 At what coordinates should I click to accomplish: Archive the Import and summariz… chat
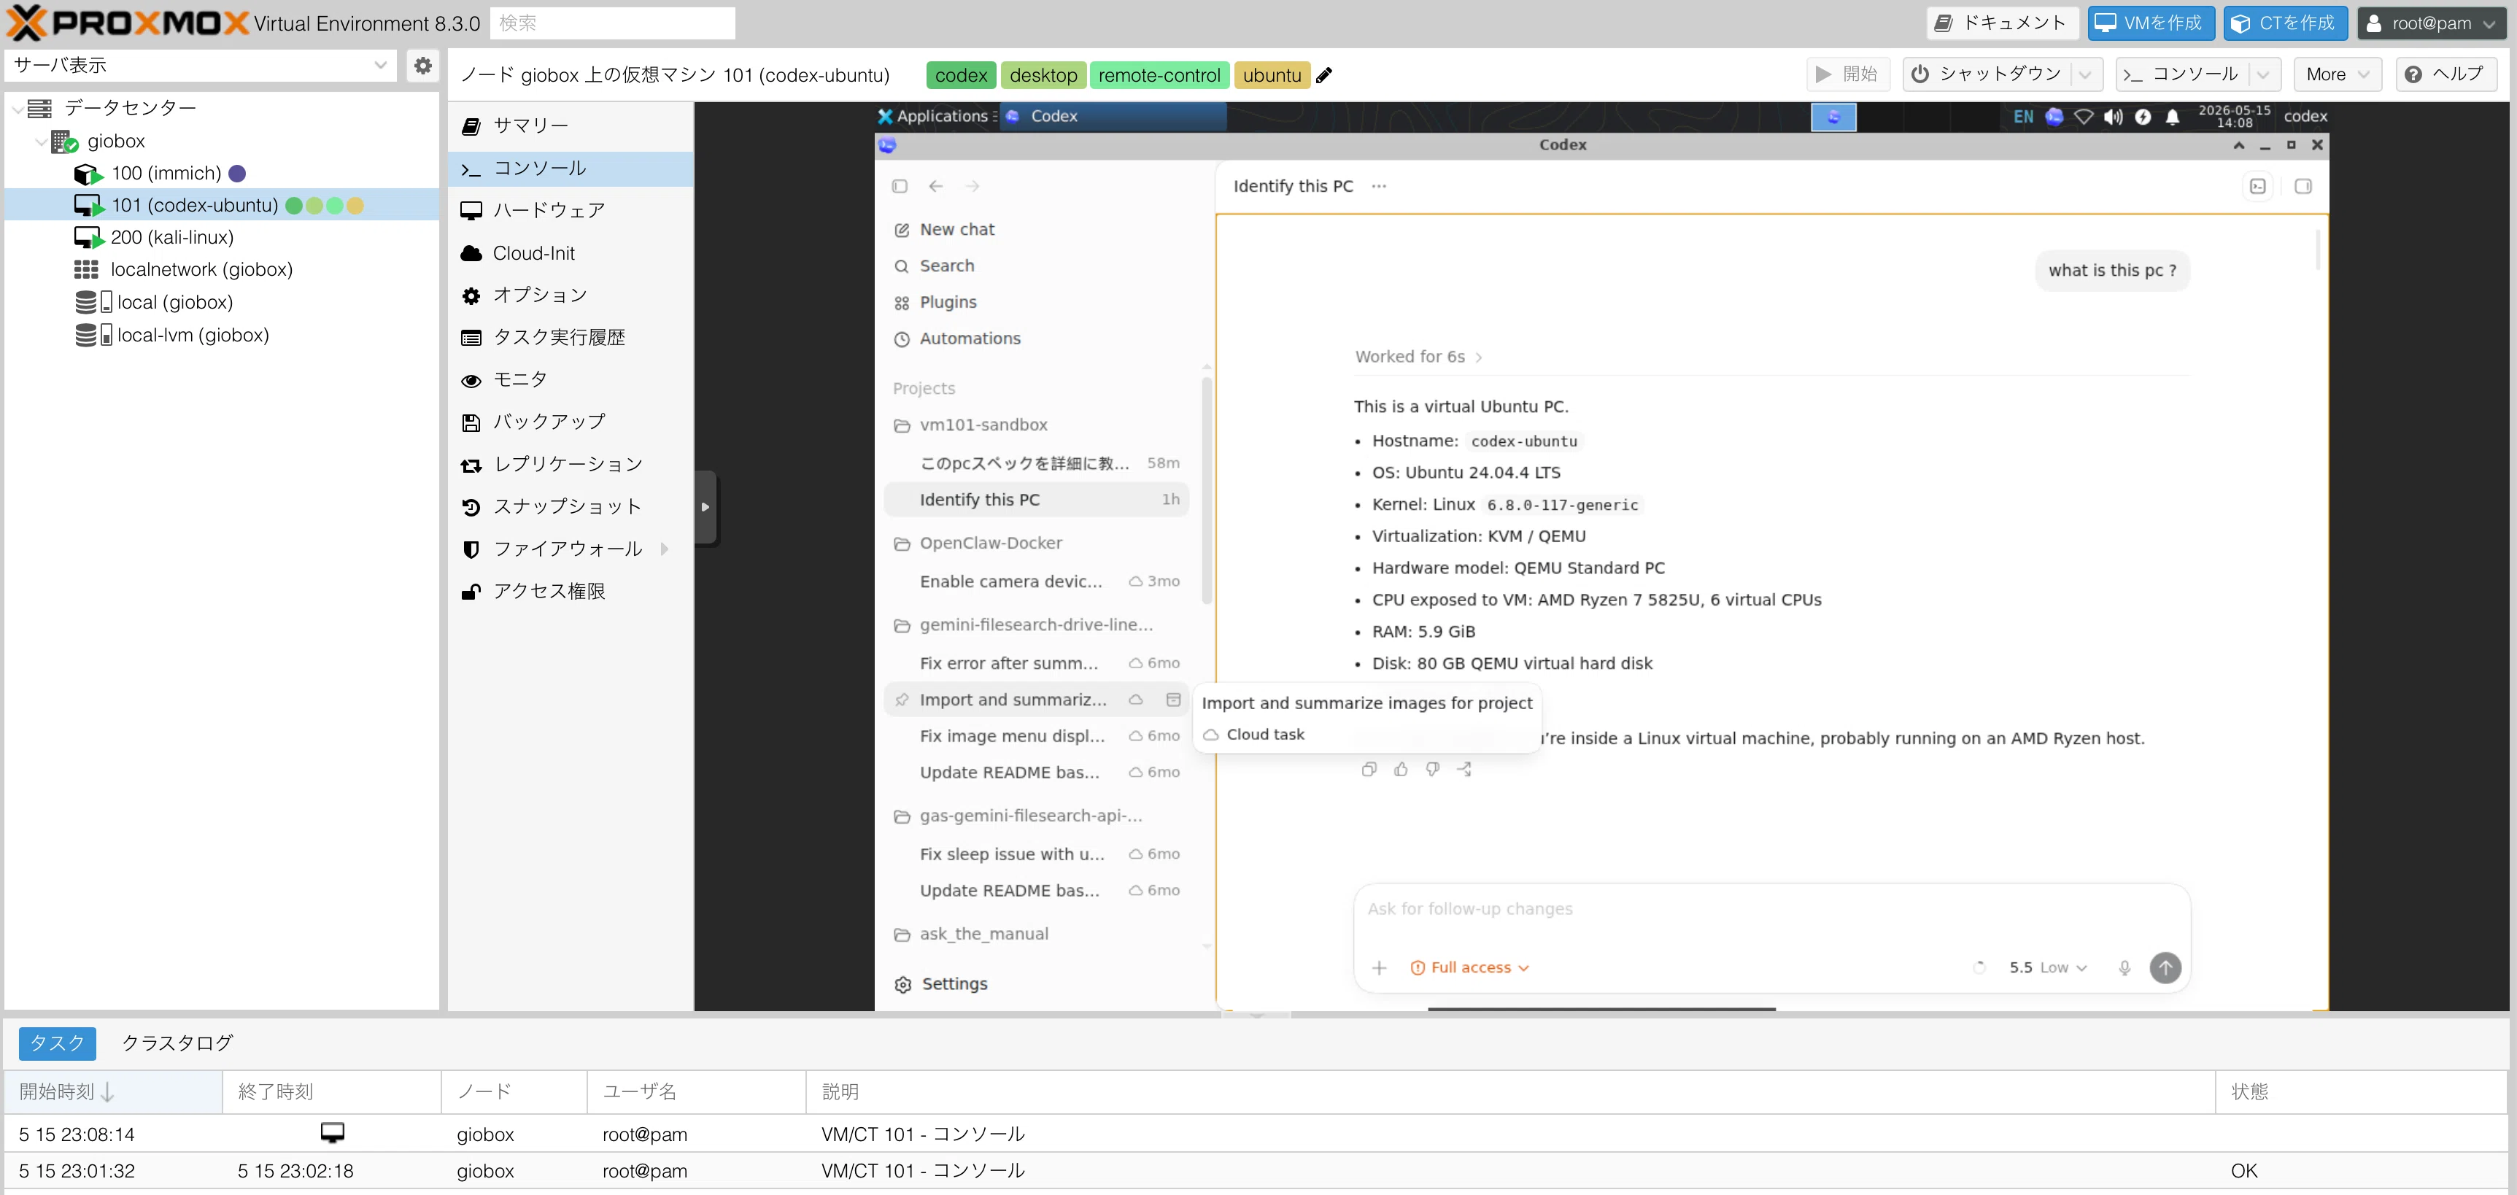pos(1173,700)
